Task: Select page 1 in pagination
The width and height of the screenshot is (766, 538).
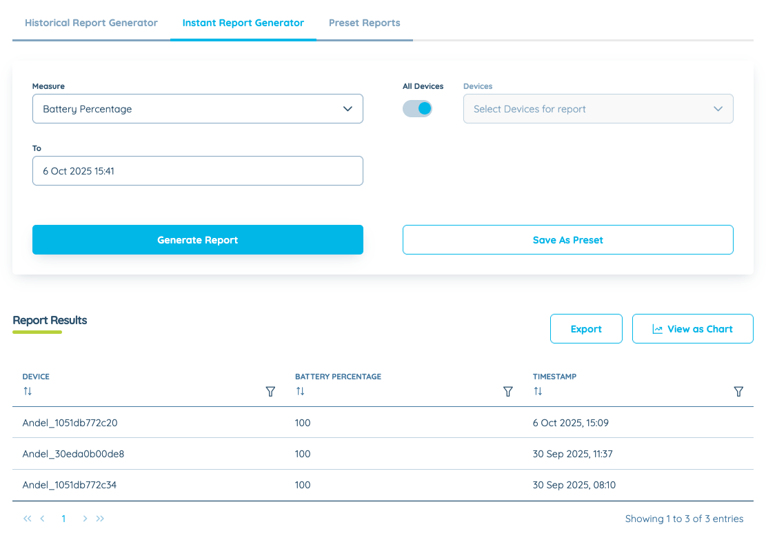Action: point(63,519)
